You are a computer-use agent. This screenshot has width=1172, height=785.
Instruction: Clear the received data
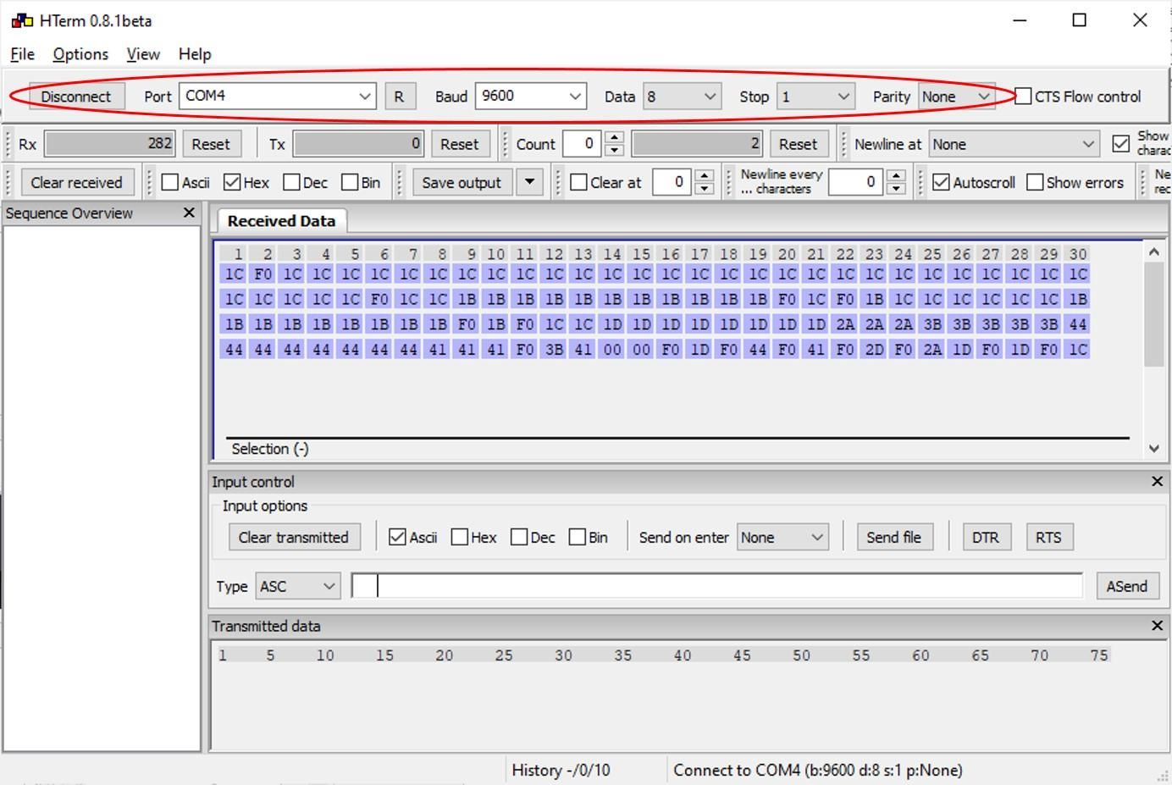[77, 181]
